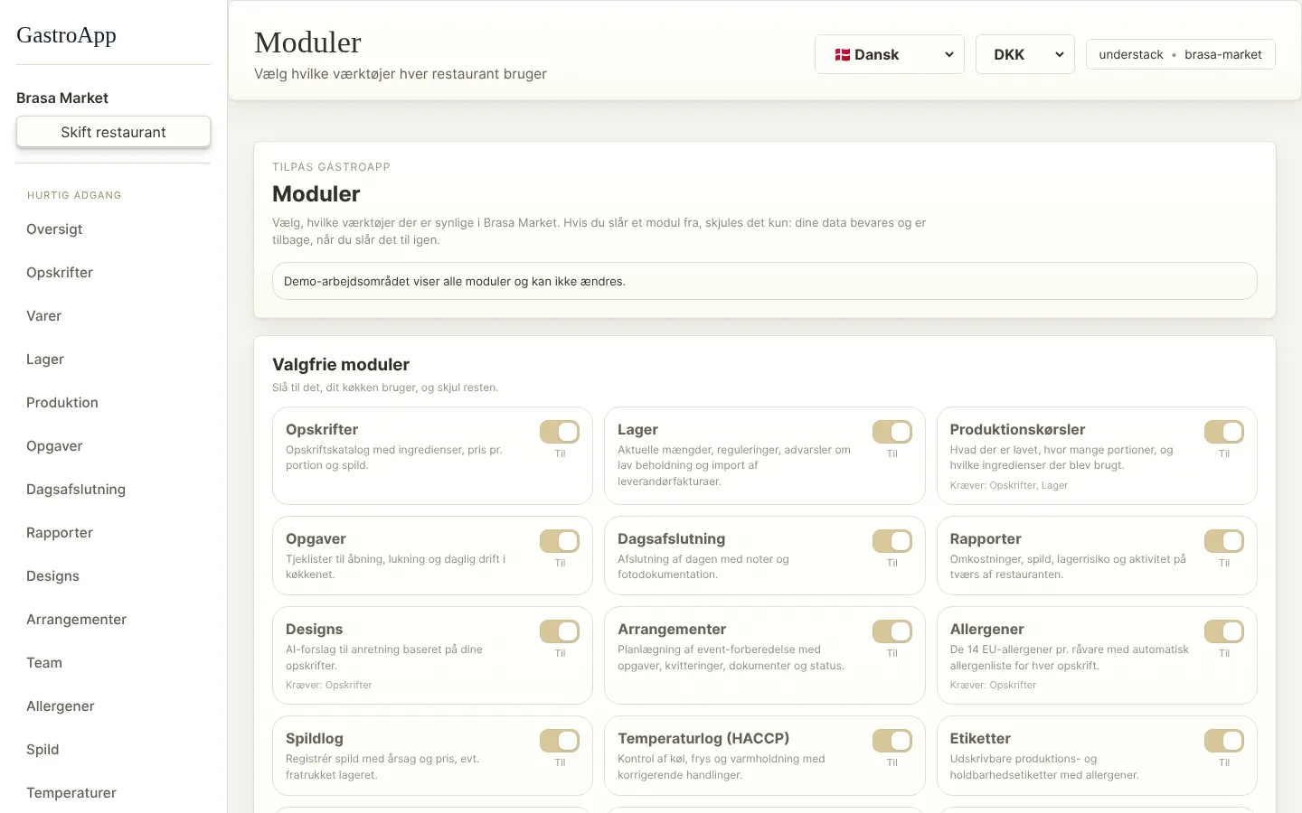Click the 'Kræver: Opskrifter, Lager' note
Viewport: 1302px width, 813px height.
1009,486
